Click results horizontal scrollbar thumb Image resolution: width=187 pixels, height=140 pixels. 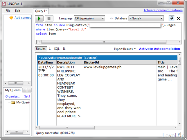tap(67, 128)
